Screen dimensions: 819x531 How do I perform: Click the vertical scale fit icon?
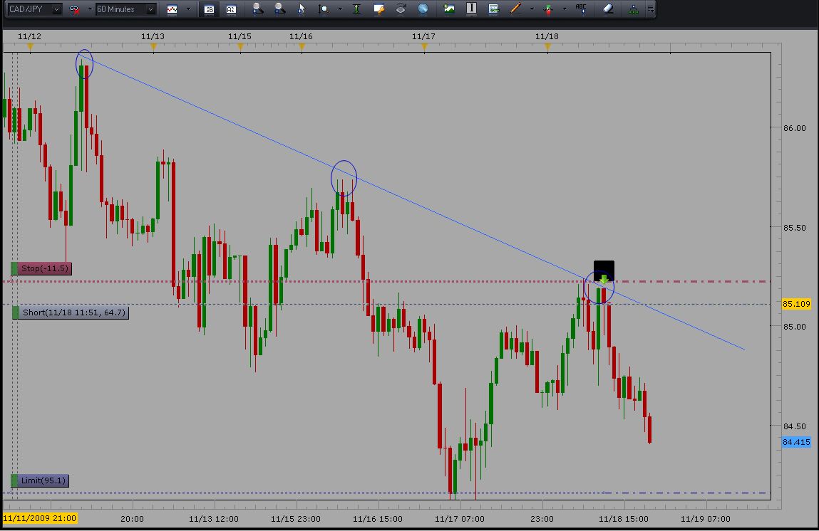(356, 9)
